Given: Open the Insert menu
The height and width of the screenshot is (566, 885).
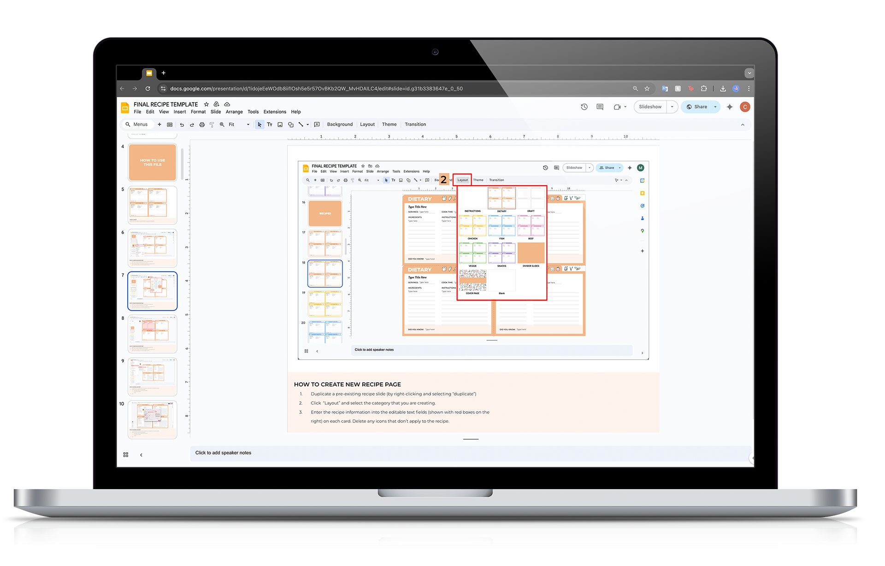Looking at the screenshot, I should tap(180, 112).
